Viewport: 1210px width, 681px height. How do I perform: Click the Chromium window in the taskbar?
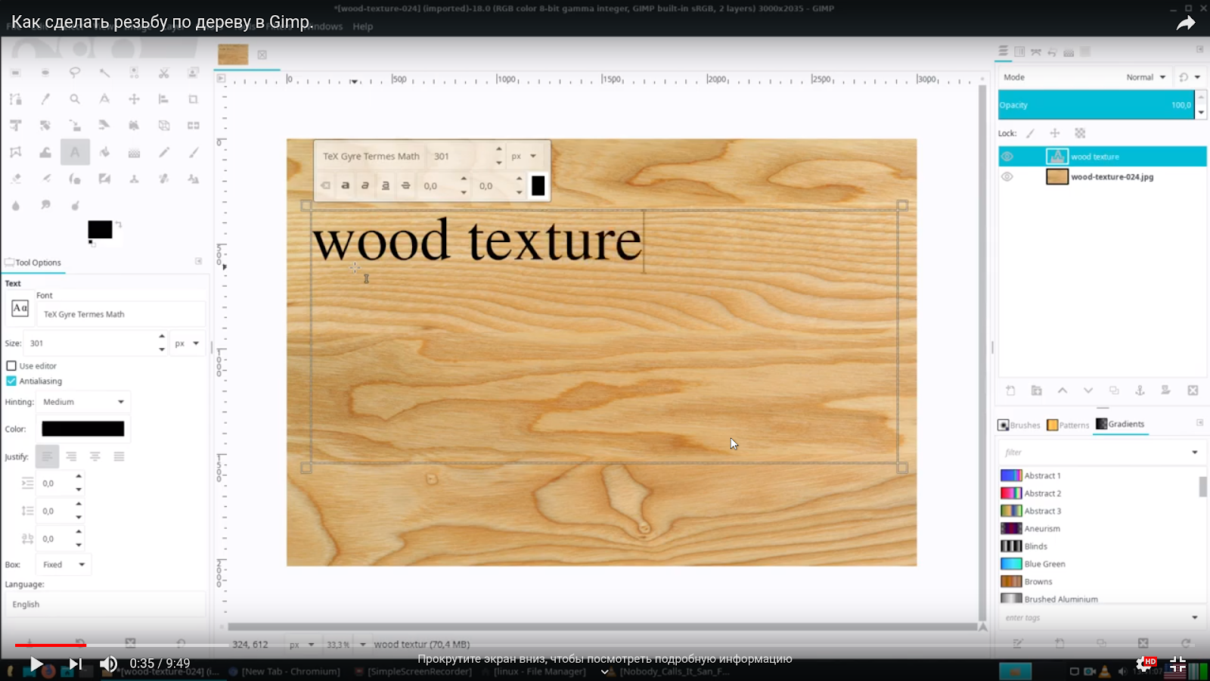291,671
